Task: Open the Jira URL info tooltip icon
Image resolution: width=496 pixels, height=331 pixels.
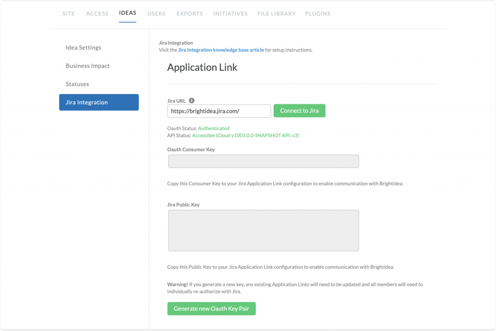Action: (191, 100)
